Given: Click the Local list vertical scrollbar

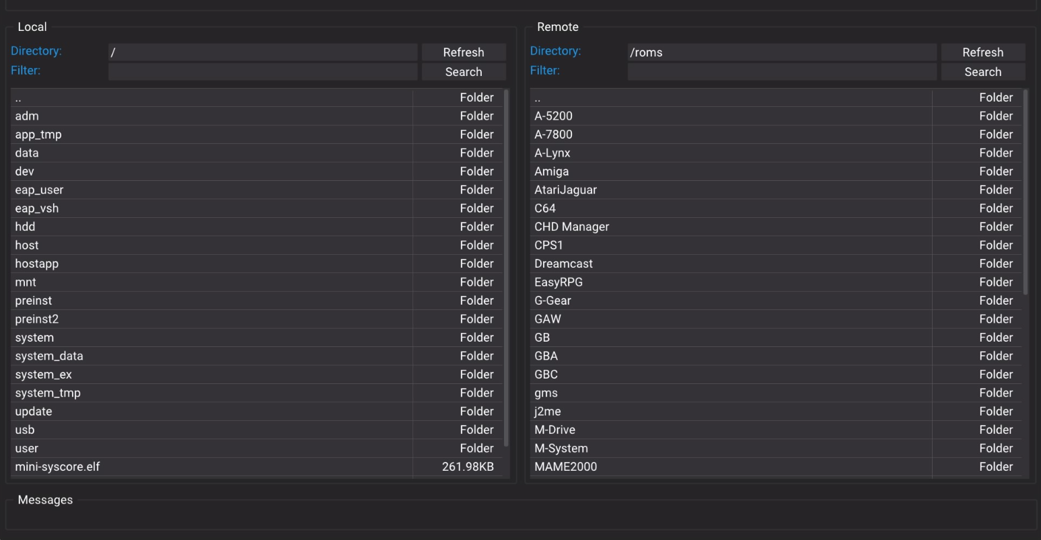Looking at the screenshot, I should 506,268.
